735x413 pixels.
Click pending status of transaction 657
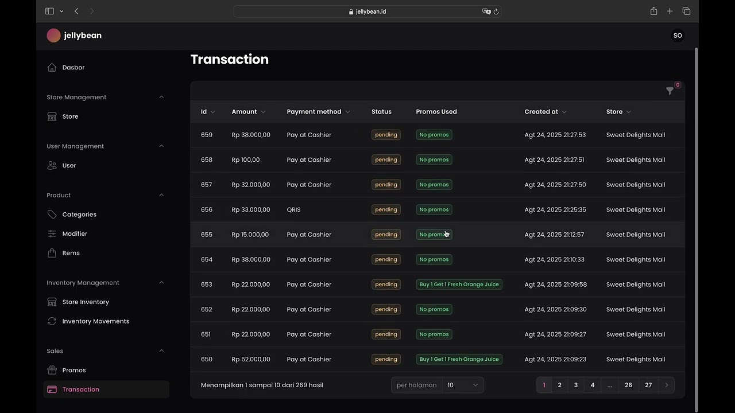coord(386,185)
